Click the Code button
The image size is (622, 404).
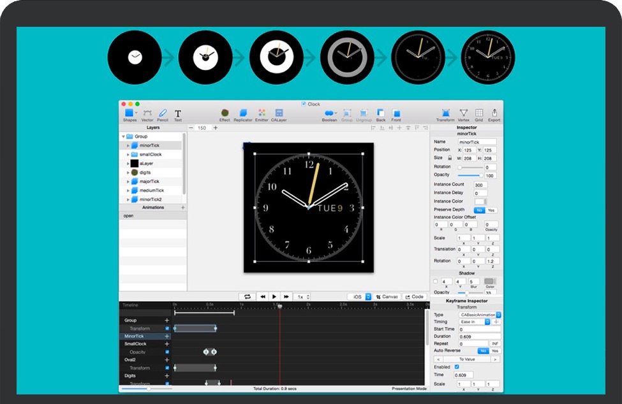tap(414, 296)
